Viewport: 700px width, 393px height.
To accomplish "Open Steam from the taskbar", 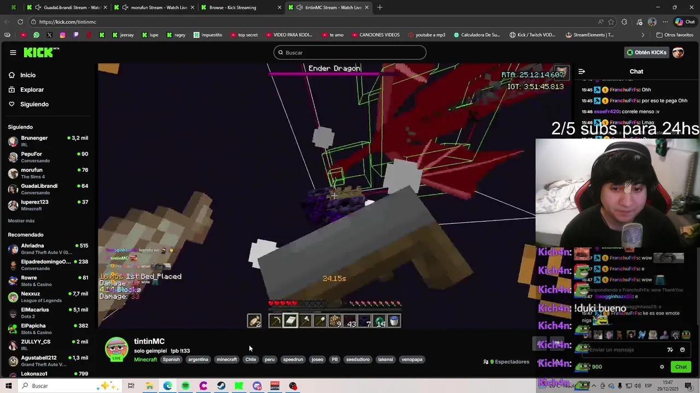I will pos(221,386).
